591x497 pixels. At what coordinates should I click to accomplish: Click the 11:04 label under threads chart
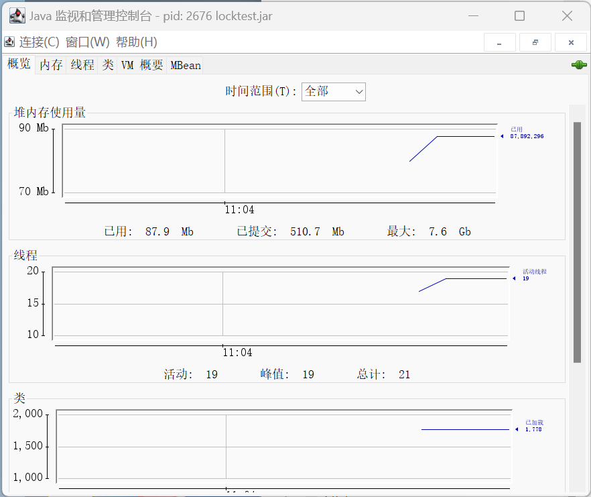[237, 353]
